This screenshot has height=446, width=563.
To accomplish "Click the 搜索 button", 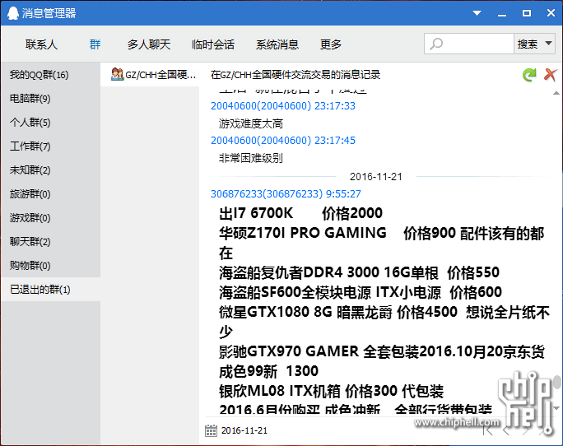I will [528, 44].
